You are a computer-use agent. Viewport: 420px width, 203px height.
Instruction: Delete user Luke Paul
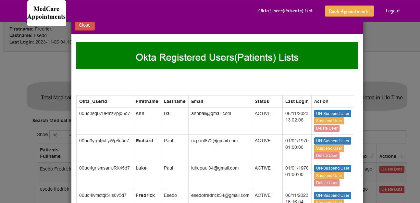pyautogui.click(x=327, y=183)
